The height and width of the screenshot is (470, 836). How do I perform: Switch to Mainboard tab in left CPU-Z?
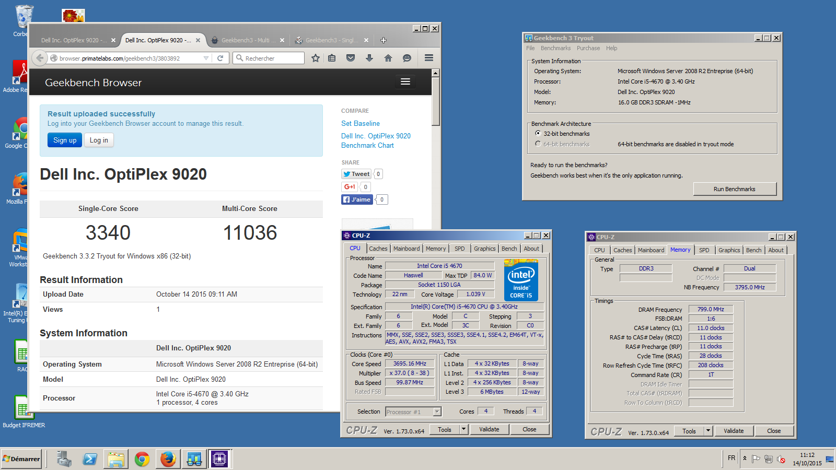[x=407, y=249]
